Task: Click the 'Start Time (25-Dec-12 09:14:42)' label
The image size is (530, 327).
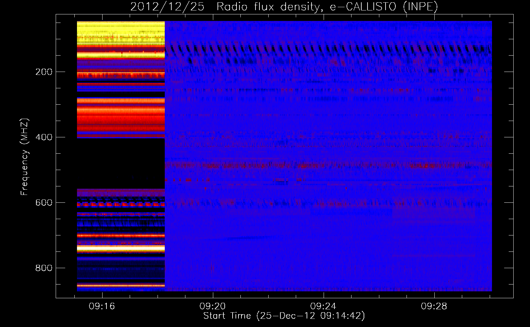Action: tap(284, 316)
